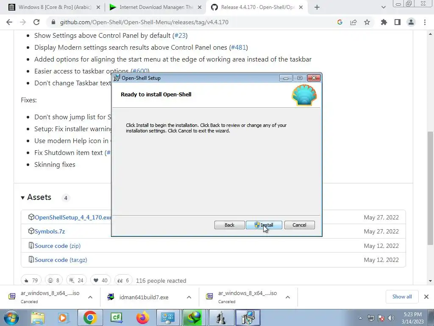Open idman641build7.exe download item
The height and width of the screenshot is (326, 434).
pos(144,297)
